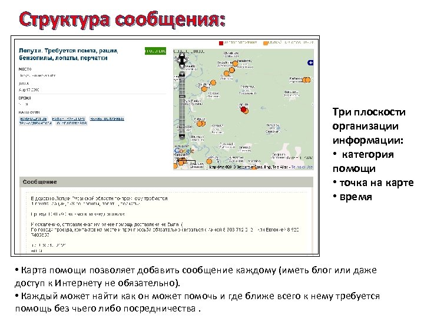The width and height of the screenshot is (424, 318).
Task: Click the 'МЕСТО' field label
Action: point(25,69)
